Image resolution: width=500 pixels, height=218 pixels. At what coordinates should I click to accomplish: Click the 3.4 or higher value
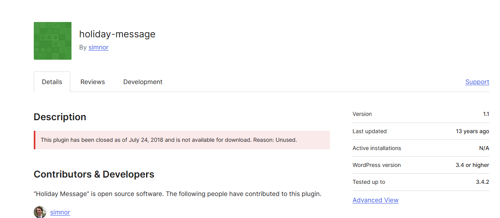click(x=472, y=165)
